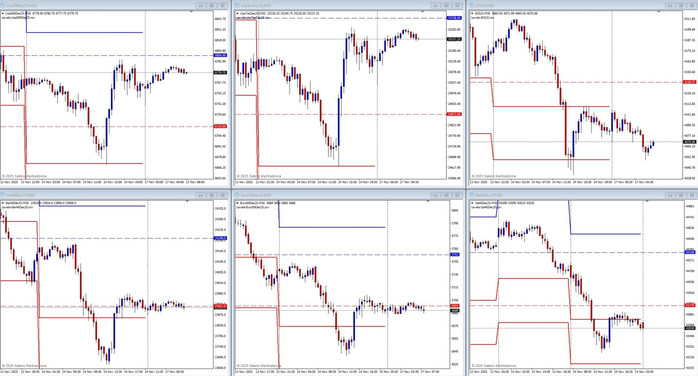The width and height of the screenshot is (698, 376).
Task: Click the red 4138.97 level label on GOLD
Action: click(x=690, y=82)
